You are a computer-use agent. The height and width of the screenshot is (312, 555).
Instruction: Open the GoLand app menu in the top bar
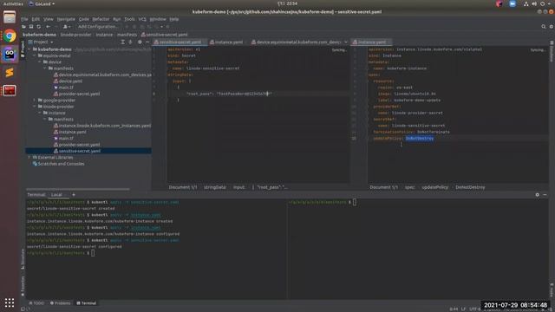click(42, 3)
